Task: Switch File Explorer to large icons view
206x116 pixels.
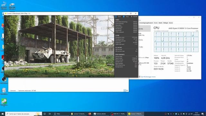Action: point(127,91)
